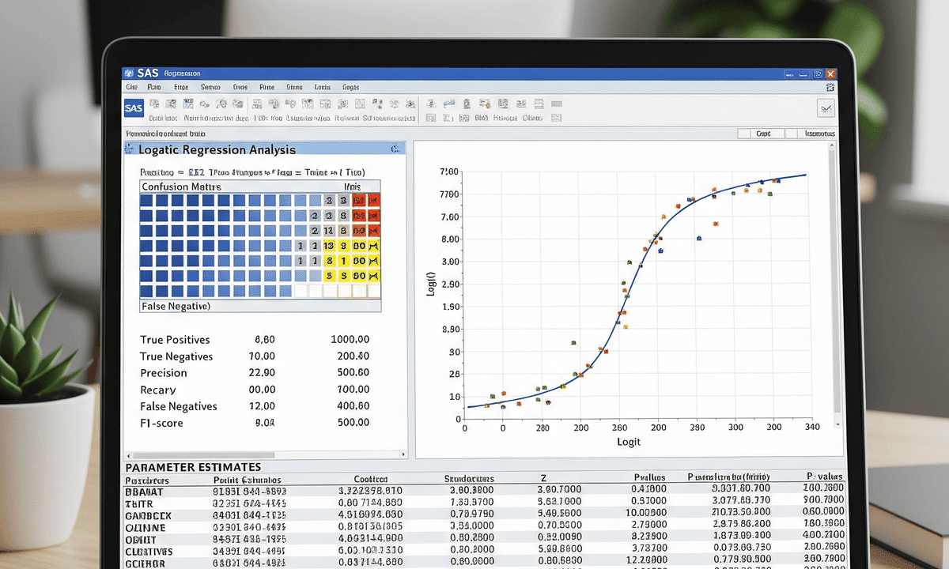Image resolution: width=949 pixels, height=569 pixels.
Task: Click the Iesenvius button at the top right
Action: pos(821,133)
